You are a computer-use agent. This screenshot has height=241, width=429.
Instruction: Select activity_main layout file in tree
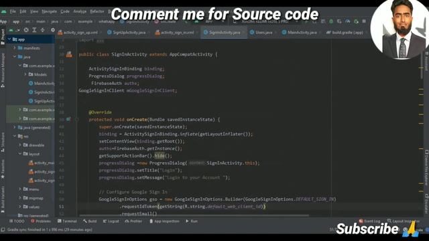click(x=42, y=163)
